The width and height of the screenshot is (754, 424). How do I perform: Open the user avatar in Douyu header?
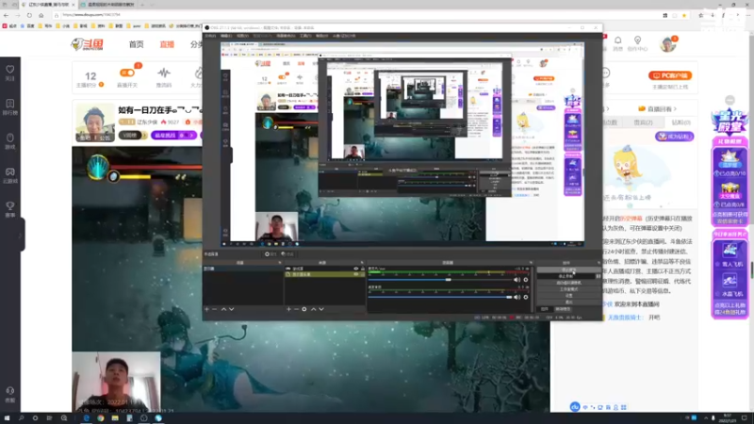click(x=668, y=44)
